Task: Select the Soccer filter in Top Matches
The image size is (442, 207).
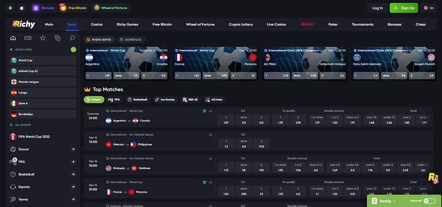Action: pos(94,100)
